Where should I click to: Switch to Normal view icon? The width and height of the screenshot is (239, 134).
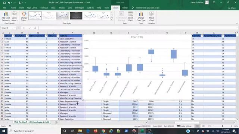pos(198,126)
